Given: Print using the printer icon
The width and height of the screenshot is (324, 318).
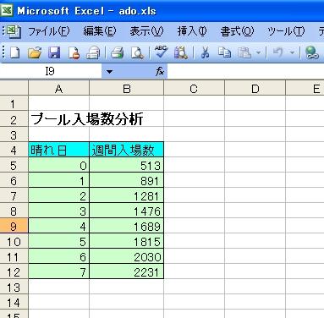Looking at the screenshot, I should pos(117,52).
